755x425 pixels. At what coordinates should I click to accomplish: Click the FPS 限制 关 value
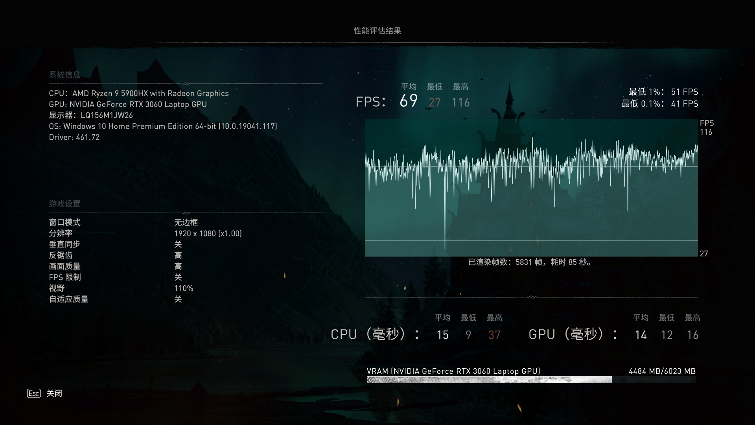pyautogui.click(x=178, y=277)
